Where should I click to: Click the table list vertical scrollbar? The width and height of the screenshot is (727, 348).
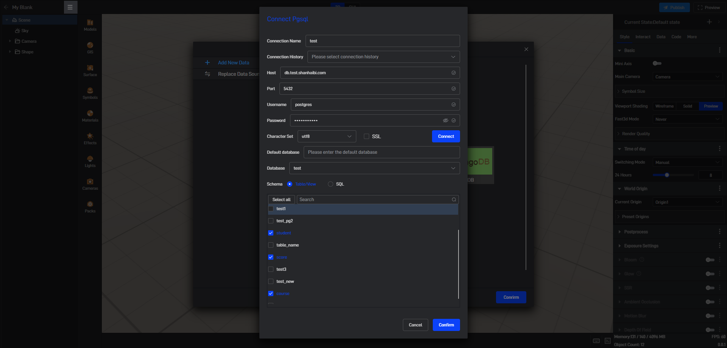pyautogui.click(x=459, y=264)
